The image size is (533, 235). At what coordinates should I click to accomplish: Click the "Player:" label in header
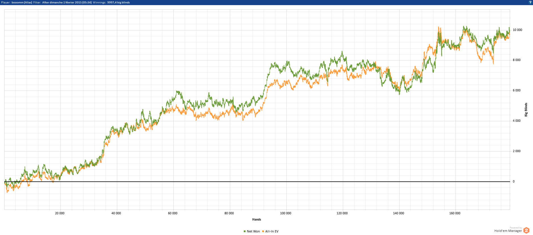pos(6,2)
